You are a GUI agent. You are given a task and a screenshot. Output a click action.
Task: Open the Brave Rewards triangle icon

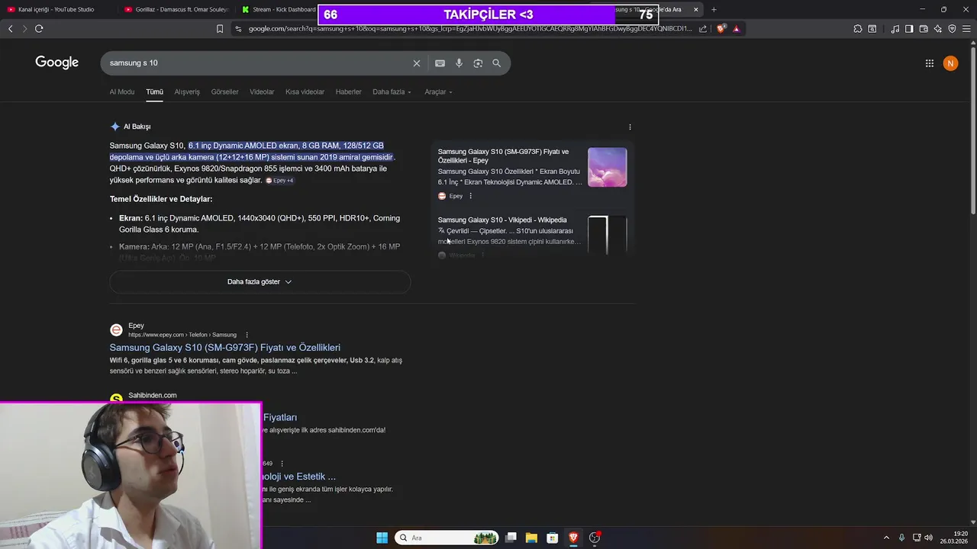click(x=736, y=29)
